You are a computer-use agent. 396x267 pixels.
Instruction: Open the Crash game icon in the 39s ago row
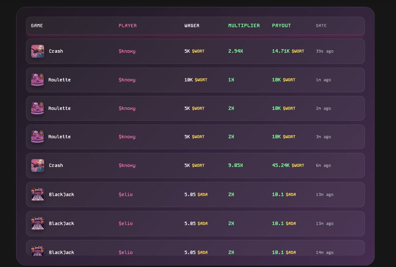pos(38,51)
